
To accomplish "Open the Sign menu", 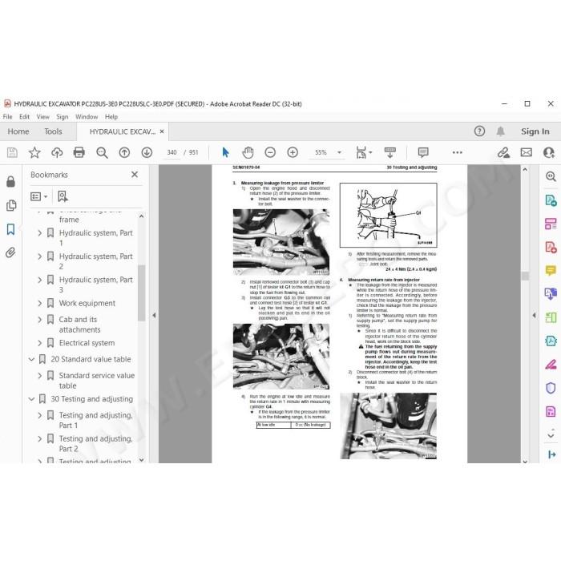I will [x=63, y=117].
